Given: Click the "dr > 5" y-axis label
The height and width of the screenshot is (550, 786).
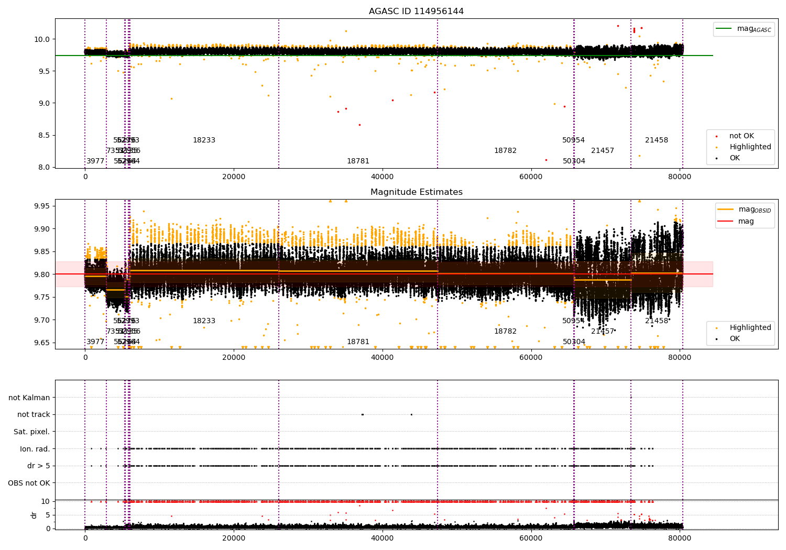Looking at the screenshot, I should 39,466.
